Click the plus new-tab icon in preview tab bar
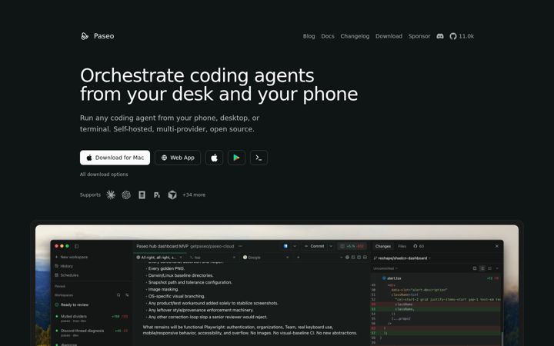Image resolution: width=554 pixels, height=346 pixels. tap(299, 258)
